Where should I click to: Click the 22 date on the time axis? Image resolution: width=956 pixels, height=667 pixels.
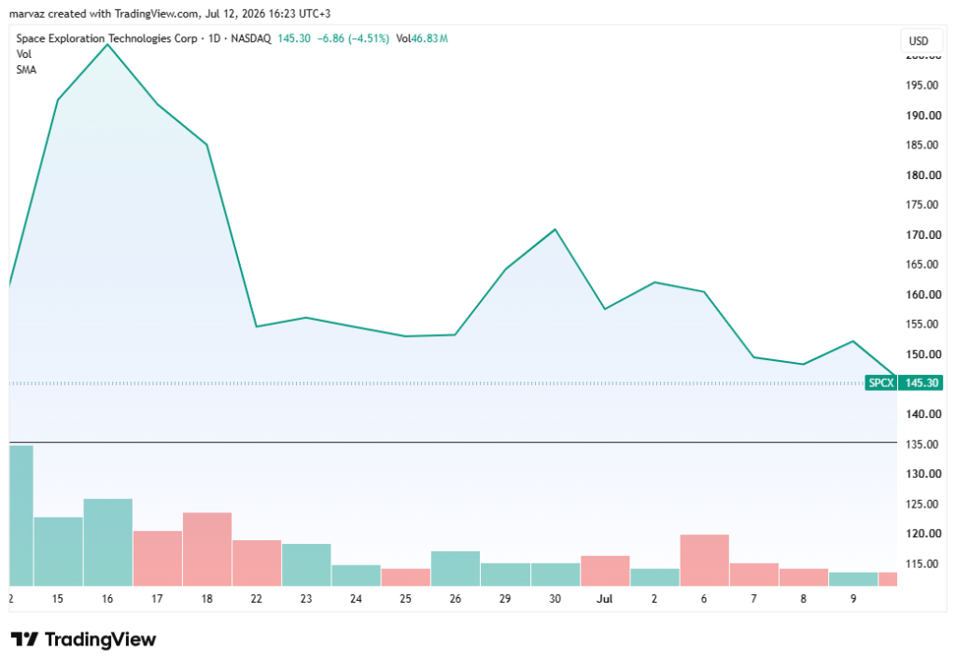256,599
